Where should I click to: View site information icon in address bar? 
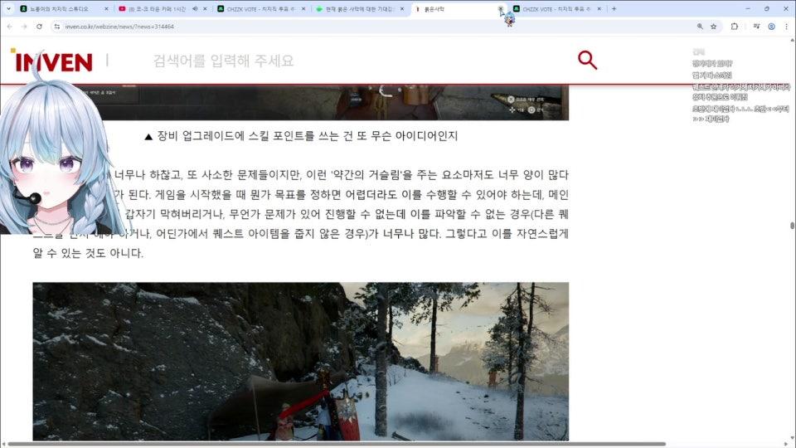pos(56,27)
